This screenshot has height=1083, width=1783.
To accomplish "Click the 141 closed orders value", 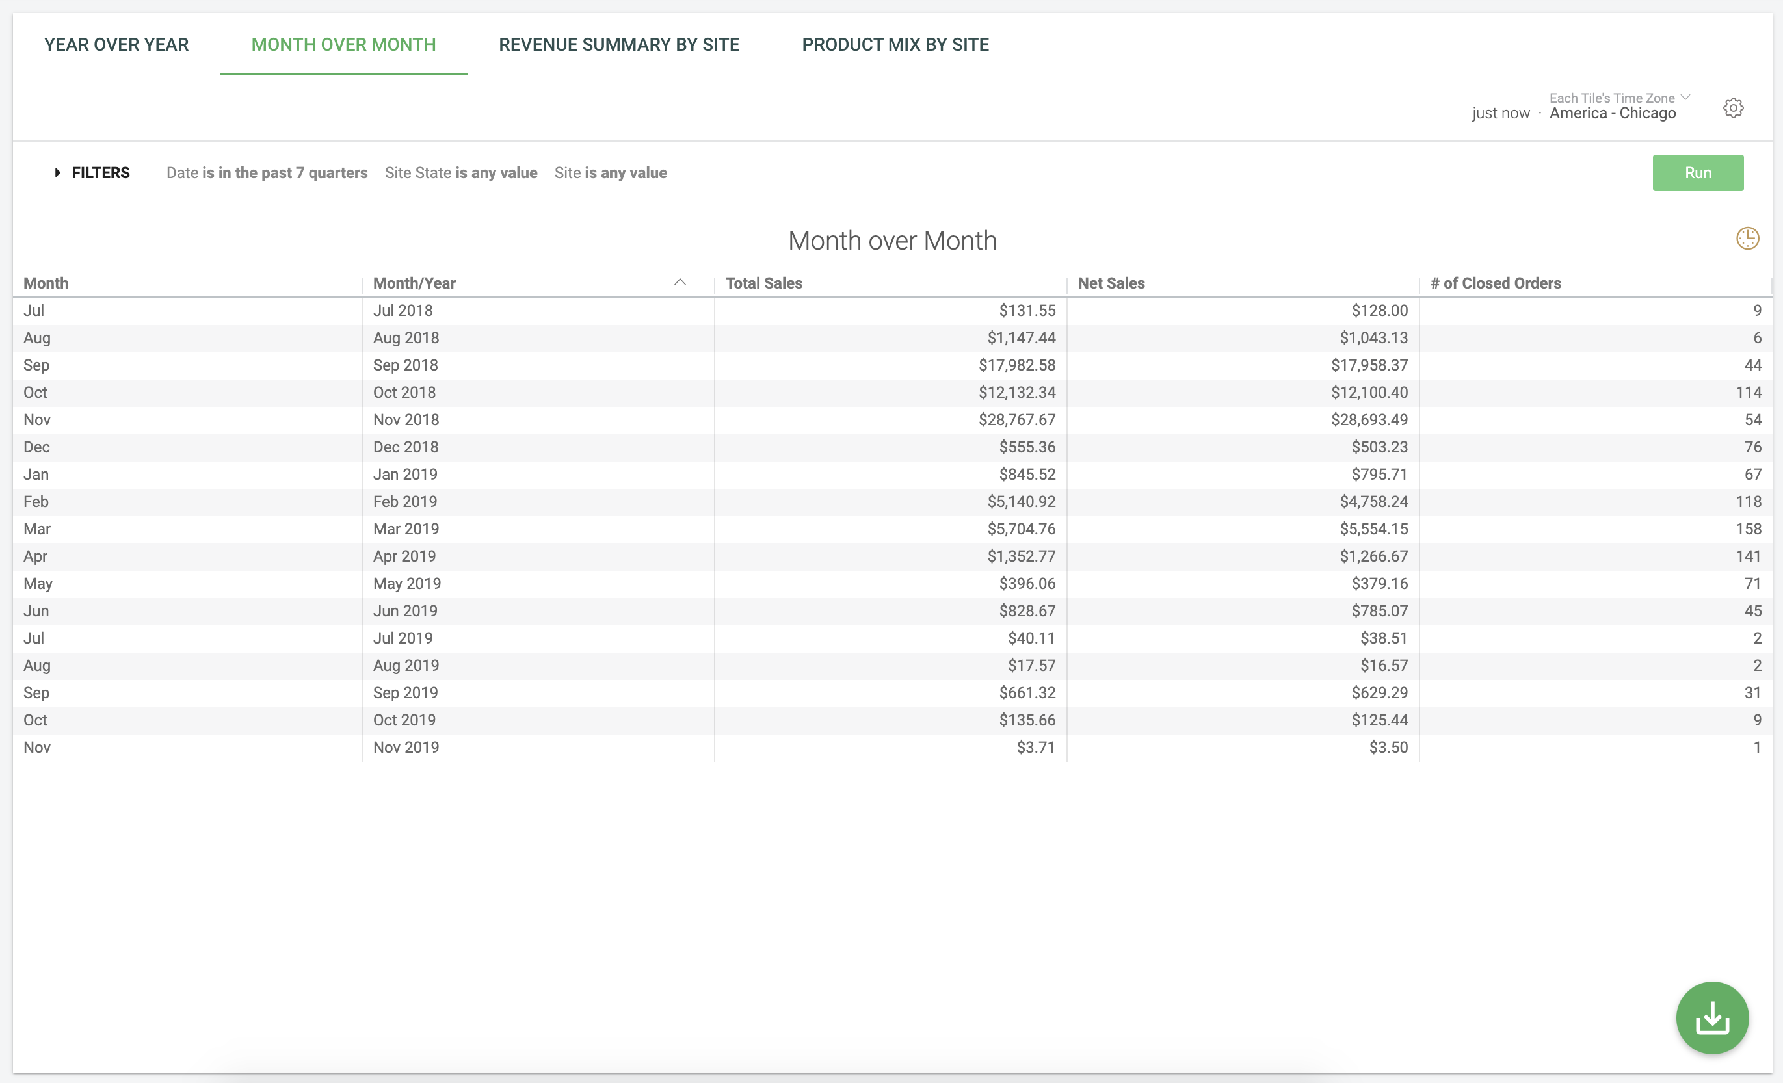I will pos(1749,556).
